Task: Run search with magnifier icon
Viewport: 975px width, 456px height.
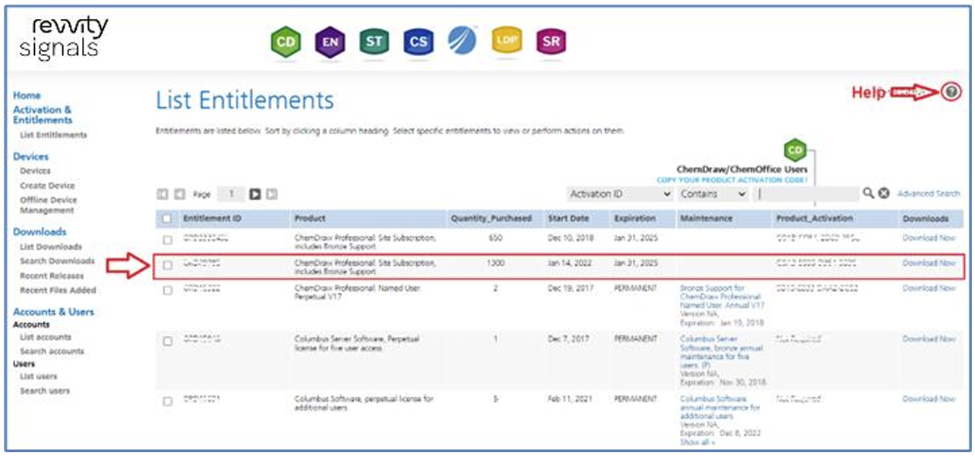Action: click(x=869, y=193)
